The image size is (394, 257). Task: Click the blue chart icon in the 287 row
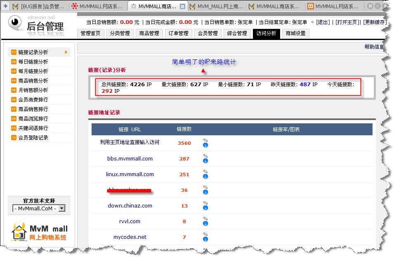point(205,160)
